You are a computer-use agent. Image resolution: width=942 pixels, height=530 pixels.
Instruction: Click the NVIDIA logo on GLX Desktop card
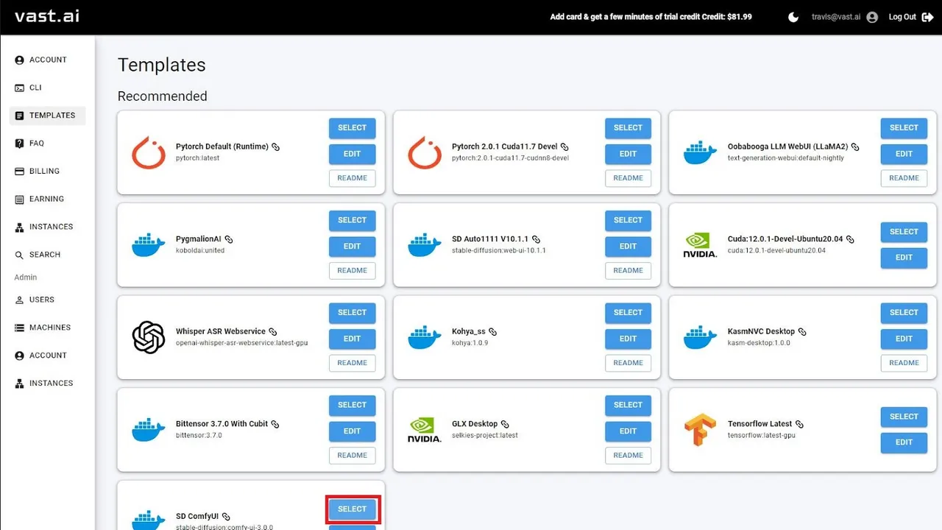425,430
